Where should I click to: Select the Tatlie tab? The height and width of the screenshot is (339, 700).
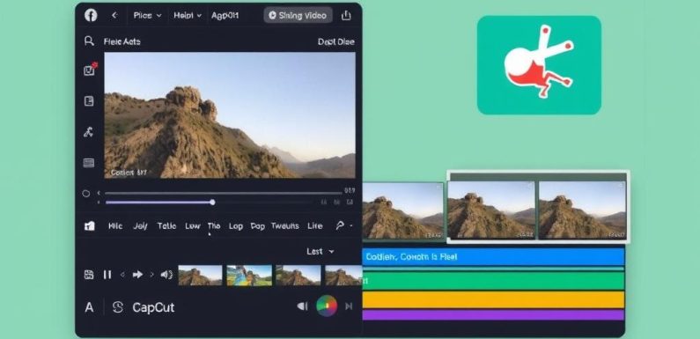pyautogui.click(x=166, y=226)
